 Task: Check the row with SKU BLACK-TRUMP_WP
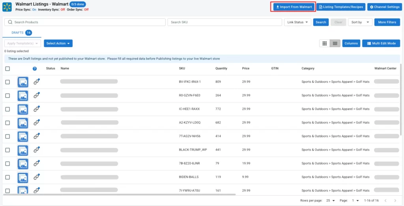point(7,150)
